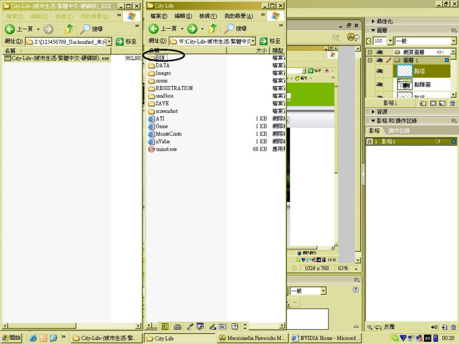Click new bitmap image icon in Layers panel
459x344 pixels.
[442, 103]
